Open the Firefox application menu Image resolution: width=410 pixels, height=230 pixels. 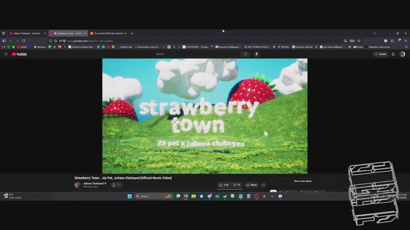(406, 41)
